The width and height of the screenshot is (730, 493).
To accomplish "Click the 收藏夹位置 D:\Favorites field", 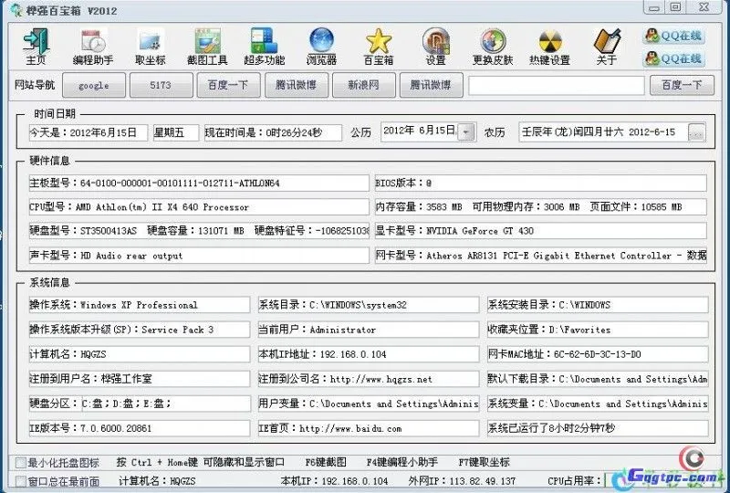I will click(x=598, y=330).
